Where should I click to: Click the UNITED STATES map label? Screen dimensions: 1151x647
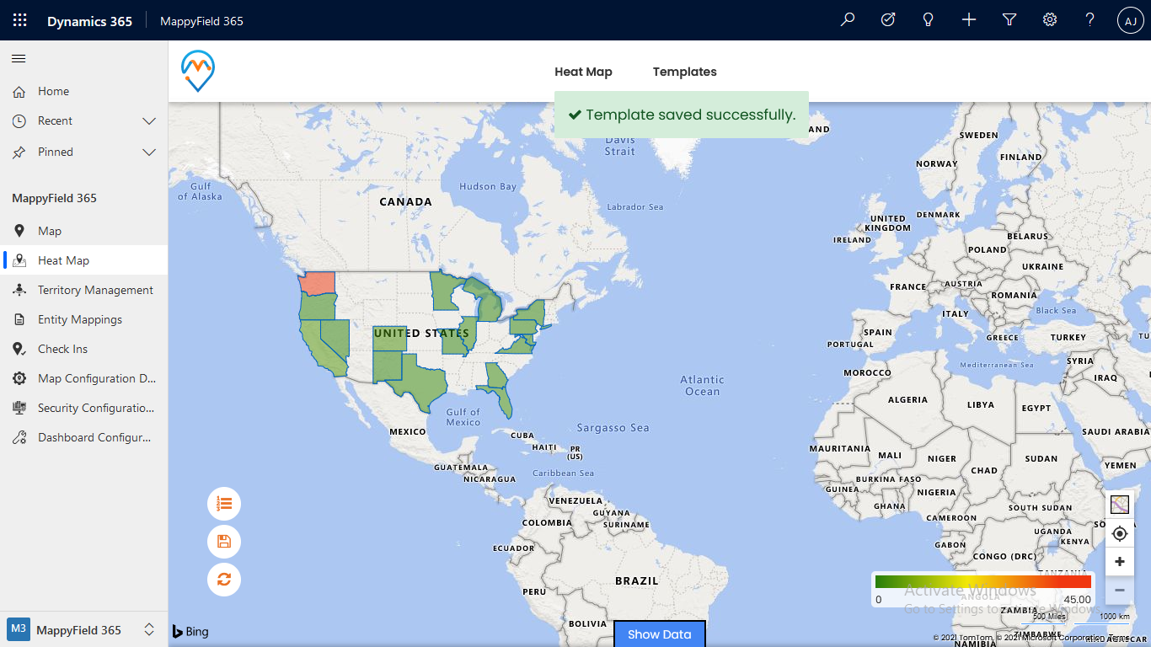click(x=421, y=334)
